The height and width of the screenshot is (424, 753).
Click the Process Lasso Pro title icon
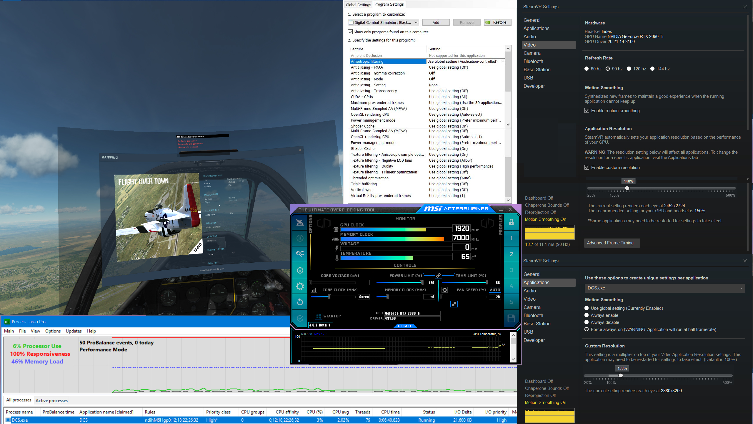(7, 322)
